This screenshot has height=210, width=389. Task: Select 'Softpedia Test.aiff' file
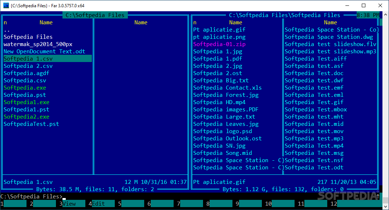tap(316, 59)
